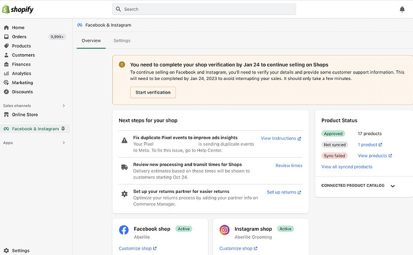Click the Start verification button
413x255 pixels.
coord(153,93)
